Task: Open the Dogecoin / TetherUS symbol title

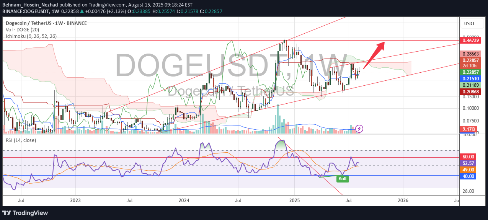Action: click(46, 23)
